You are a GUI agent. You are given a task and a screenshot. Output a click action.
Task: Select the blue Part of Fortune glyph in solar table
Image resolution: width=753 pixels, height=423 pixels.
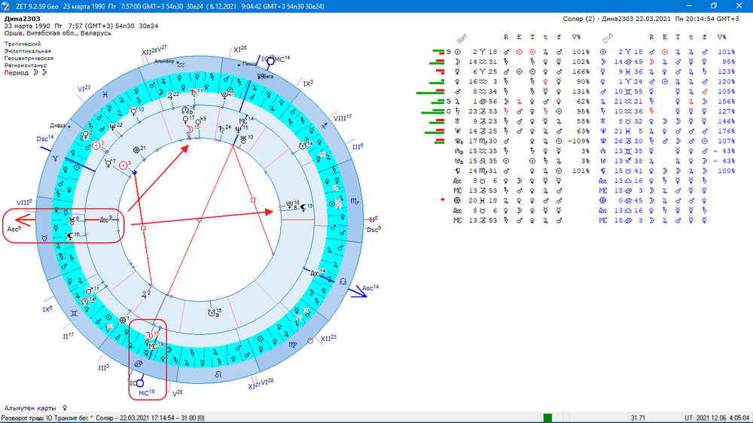click(603, 201)
